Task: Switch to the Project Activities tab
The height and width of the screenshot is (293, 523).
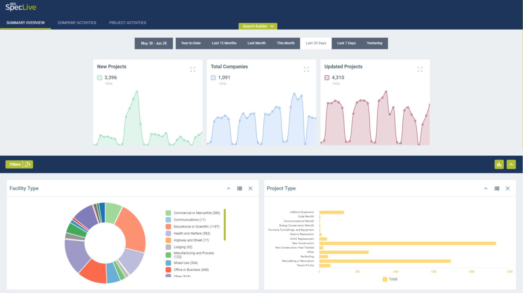Action: [128, 23]
